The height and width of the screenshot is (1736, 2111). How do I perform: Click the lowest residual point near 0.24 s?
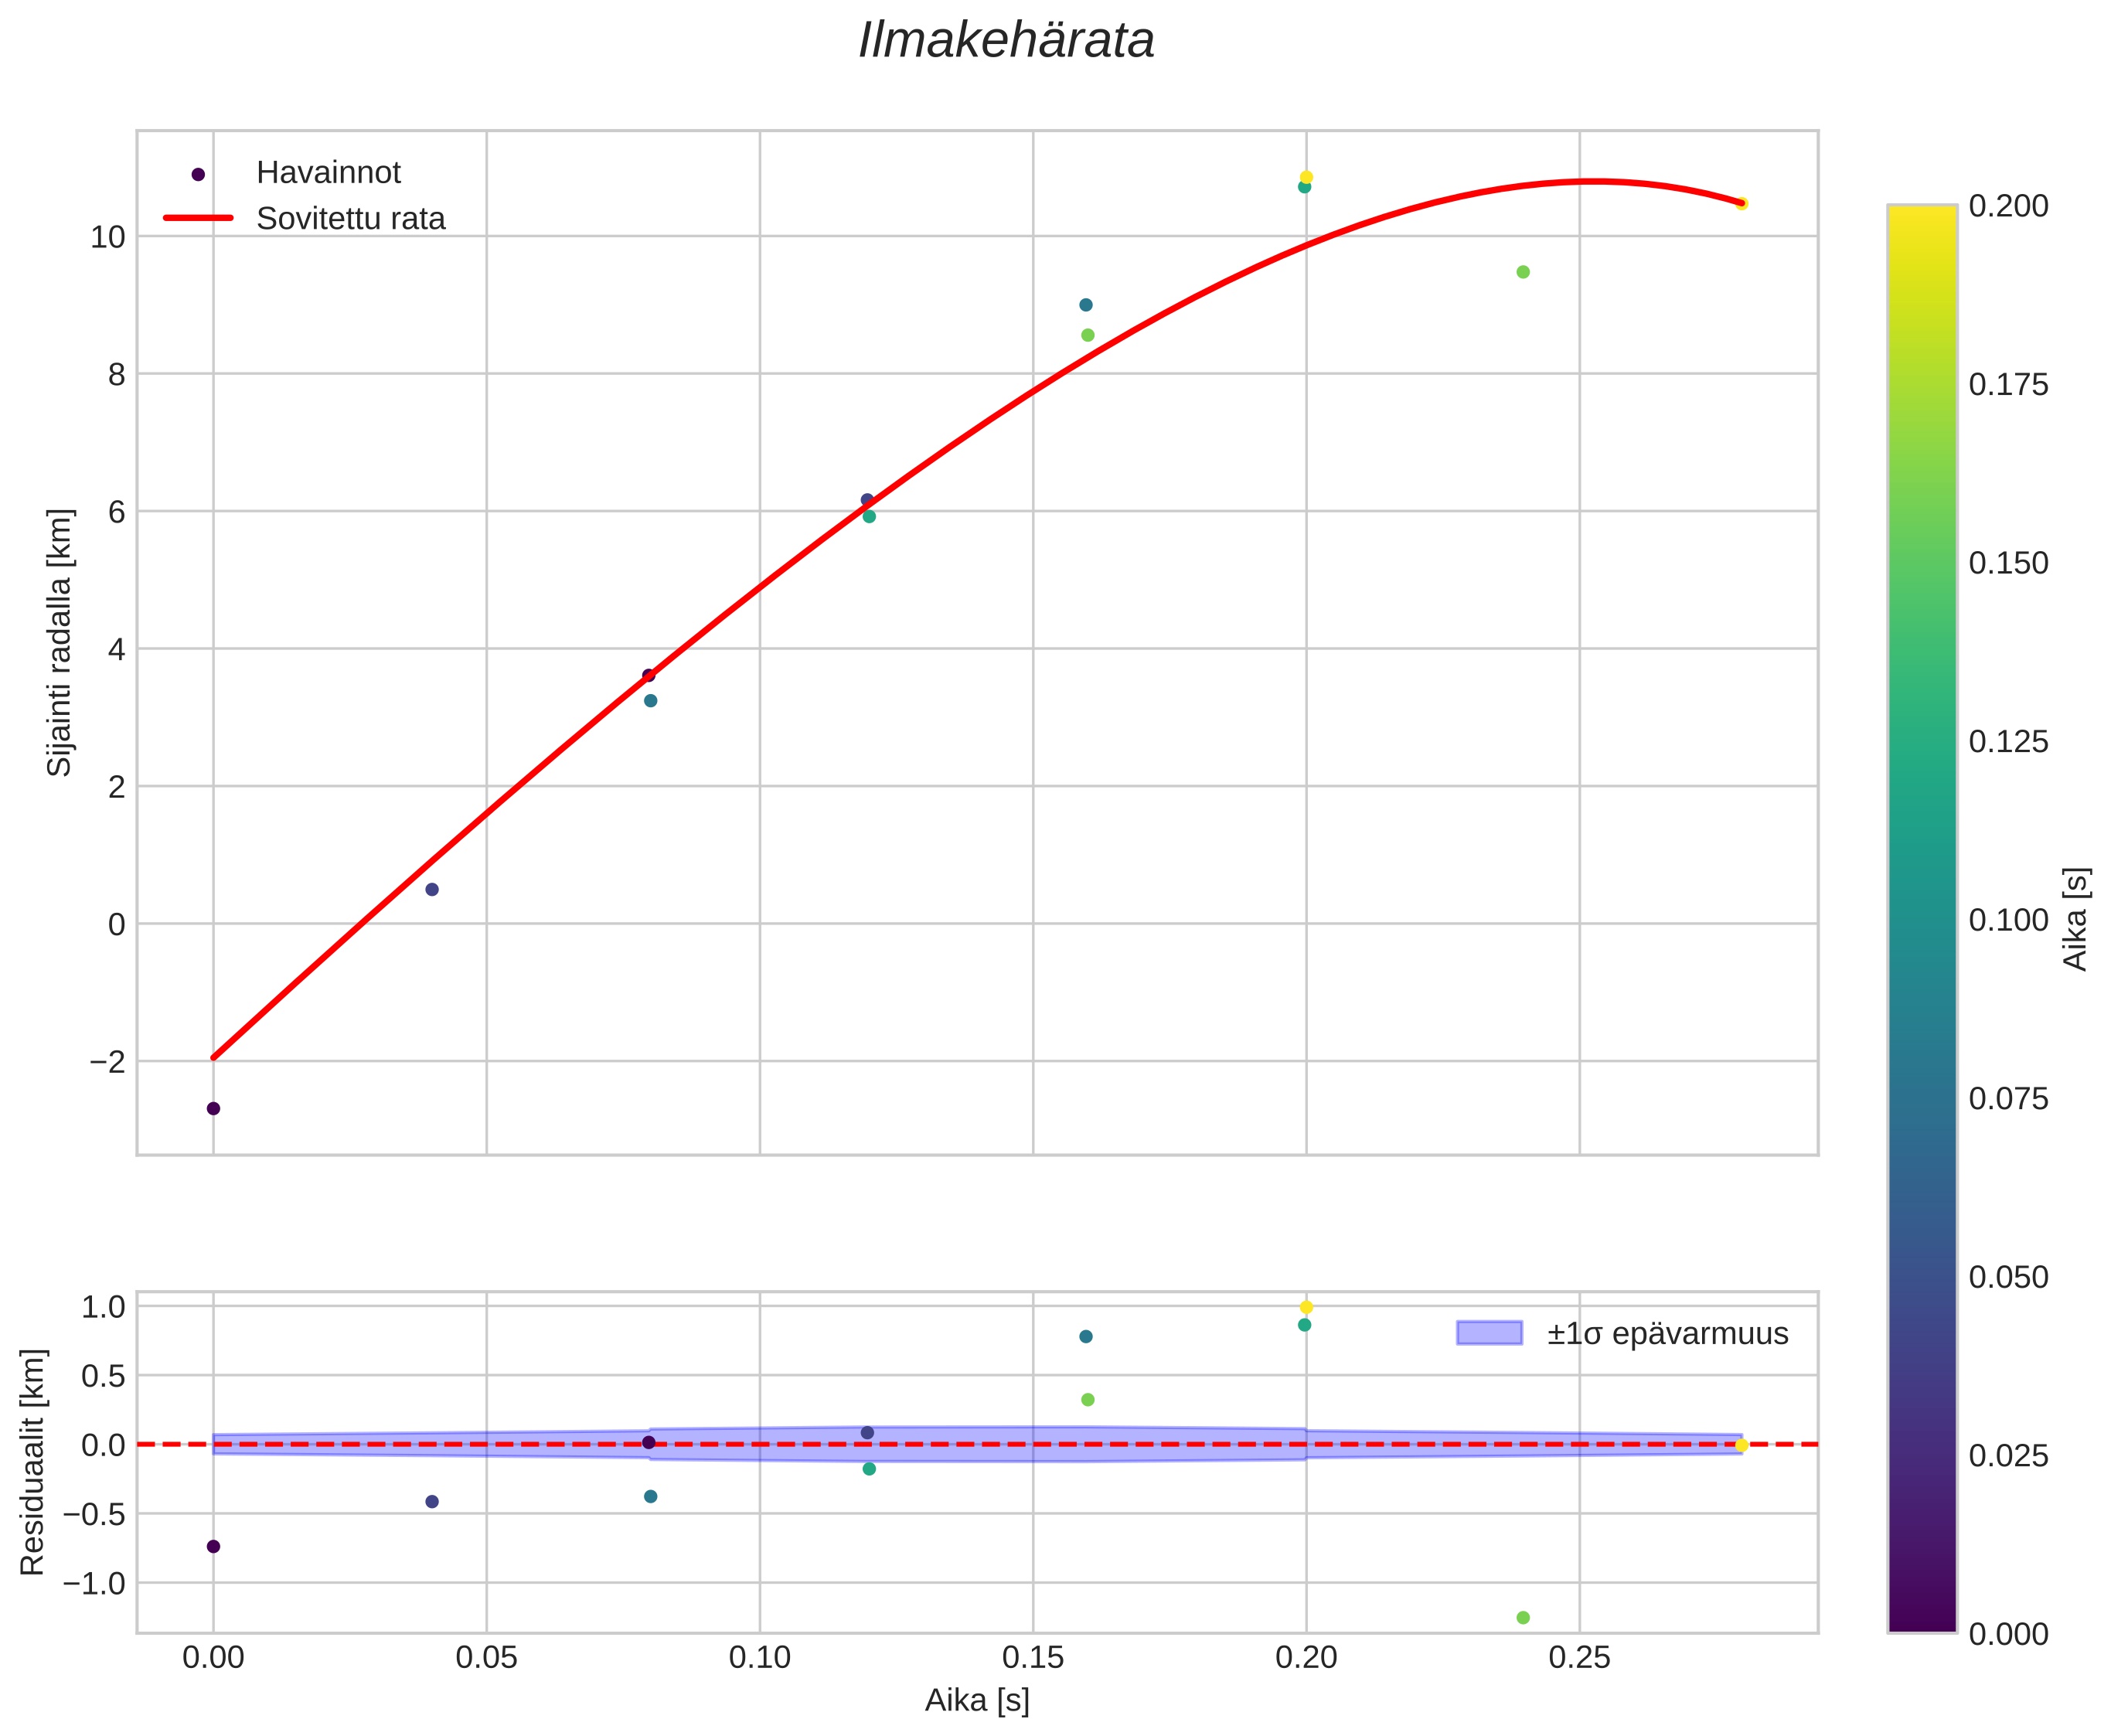click(x=1523, y=1617)
